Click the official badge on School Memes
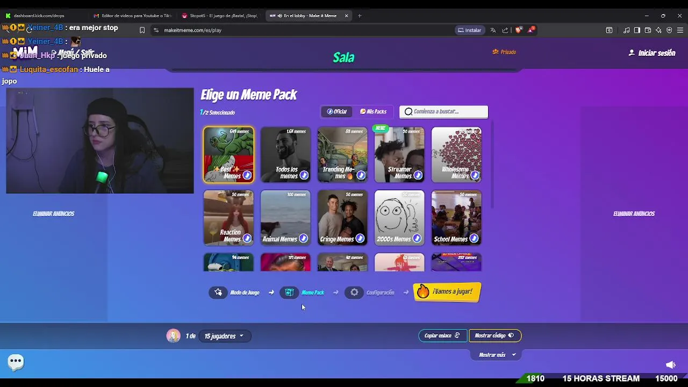 (x=474, y=238)
